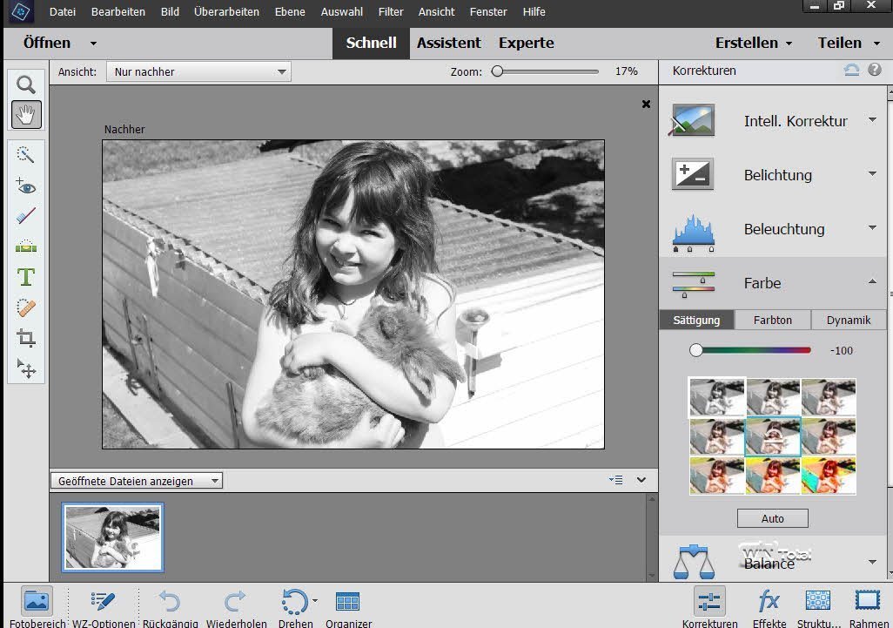Open the Ansicht 'Nur nachher' dropdown
The width and height of the screenshot is (893, 628).
coord(198,72)
